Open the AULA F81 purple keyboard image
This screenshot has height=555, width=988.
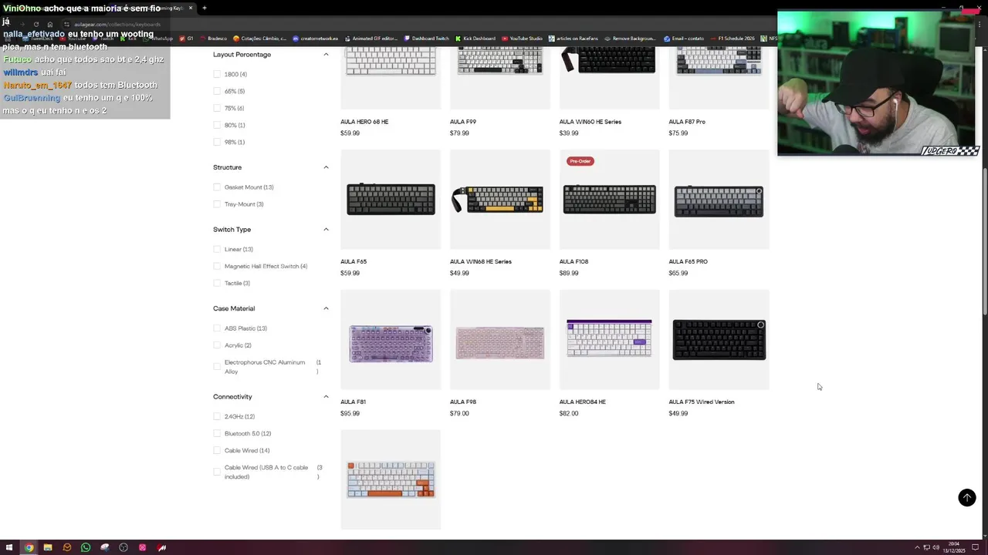(x=391, y=340)
